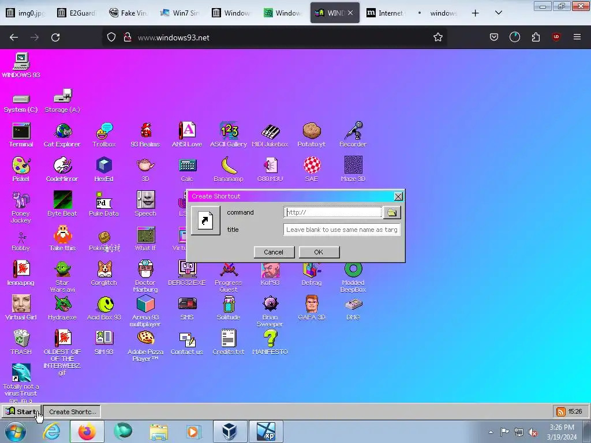
Task: Open the 93 Realms icon
Action: point(145,134)
